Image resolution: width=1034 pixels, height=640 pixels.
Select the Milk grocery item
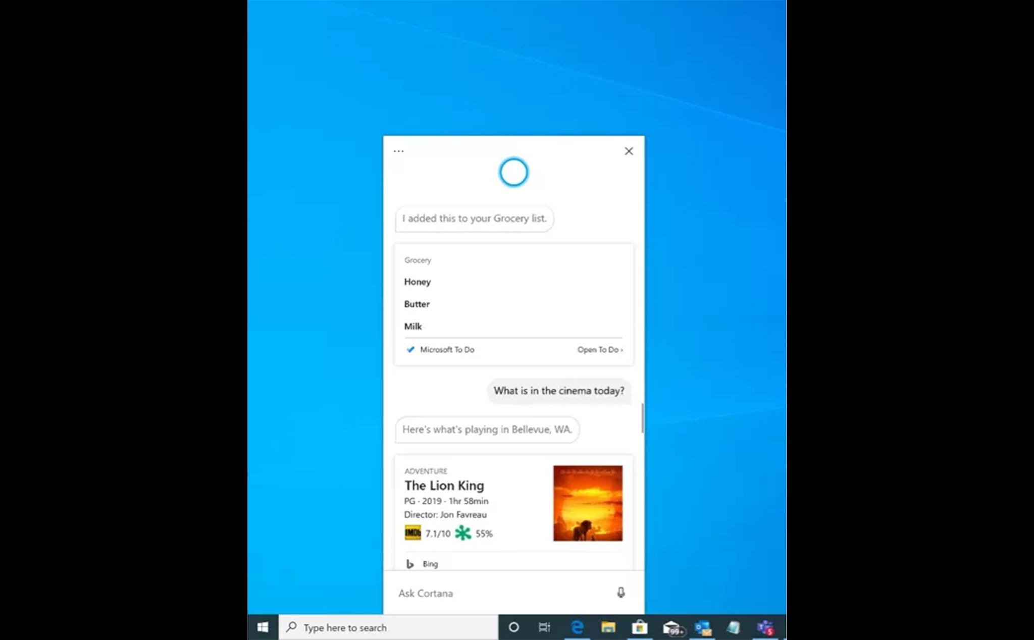point(412,326)
